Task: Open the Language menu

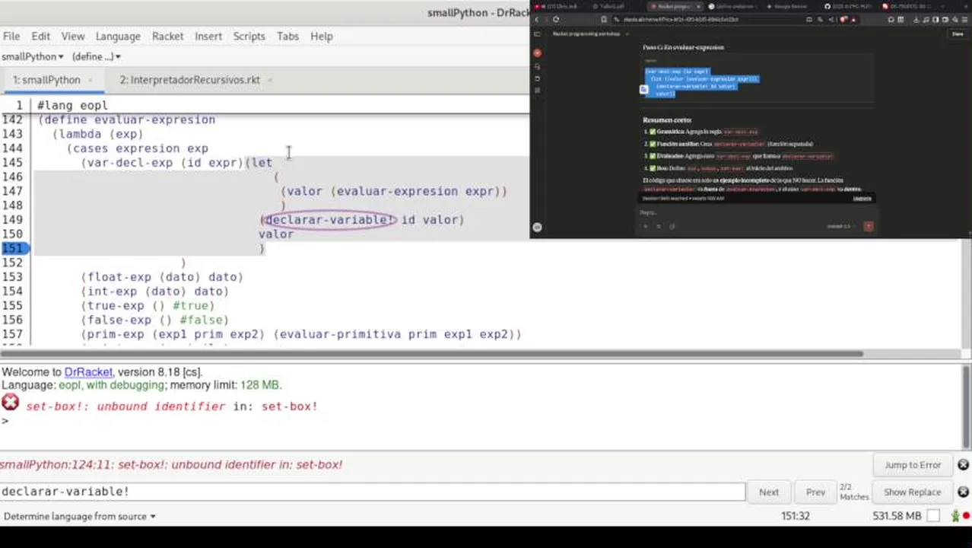Action: 118,36
